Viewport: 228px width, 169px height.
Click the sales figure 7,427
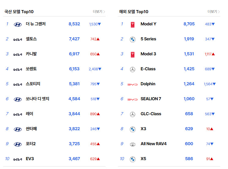(x=74, y=39)
